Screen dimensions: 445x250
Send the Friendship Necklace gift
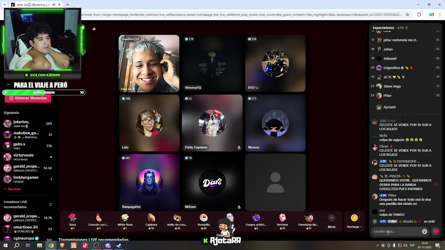point(308,221)
